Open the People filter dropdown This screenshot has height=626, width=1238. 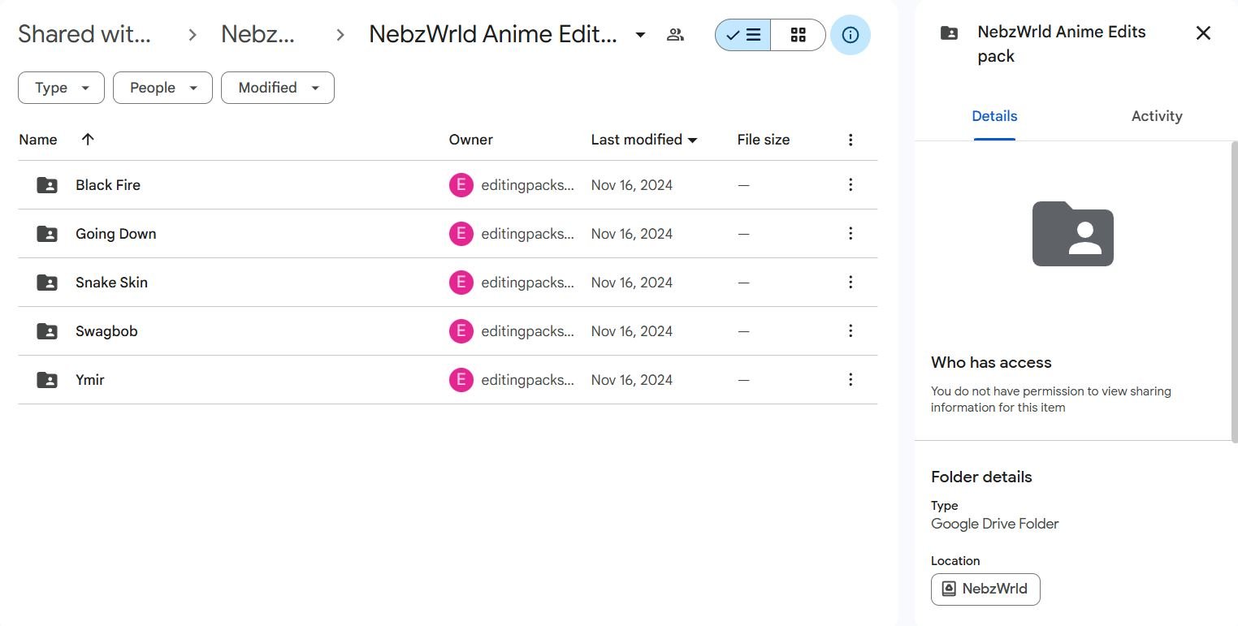[162, 88]
